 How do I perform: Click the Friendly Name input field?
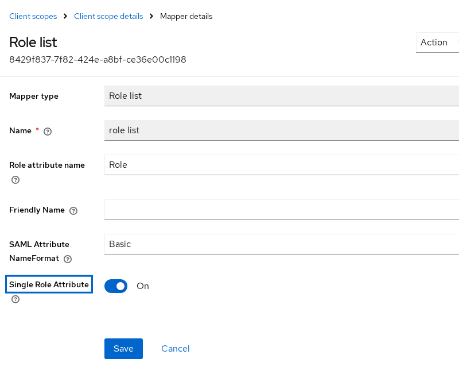282,210
